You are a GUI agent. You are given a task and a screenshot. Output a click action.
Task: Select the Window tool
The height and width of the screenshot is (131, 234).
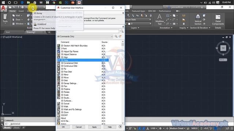point(19,24)
